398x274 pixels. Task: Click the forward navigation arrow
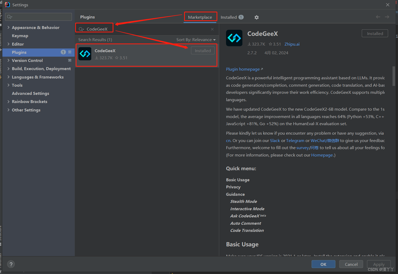point(387,17)
